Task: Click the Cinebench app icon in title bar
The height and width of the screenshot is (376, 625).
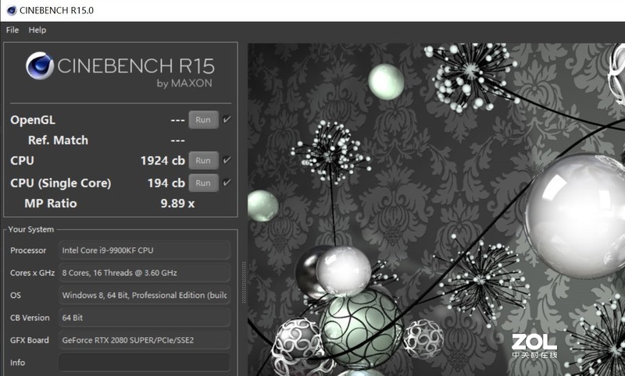Action: [x=12, y=10]
